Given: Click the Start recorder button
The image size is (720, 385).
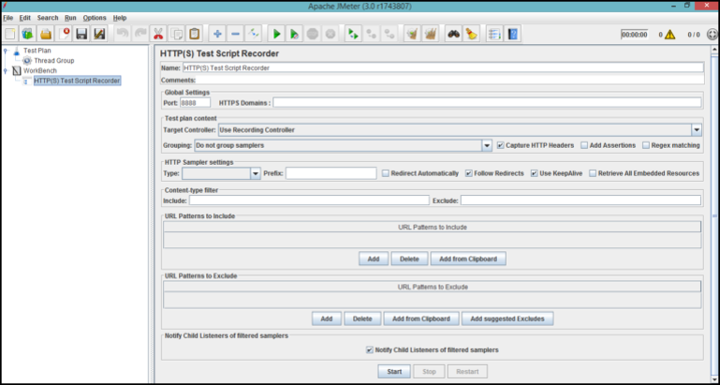Looking at the screenshot, I should click(x=394, y=372).
